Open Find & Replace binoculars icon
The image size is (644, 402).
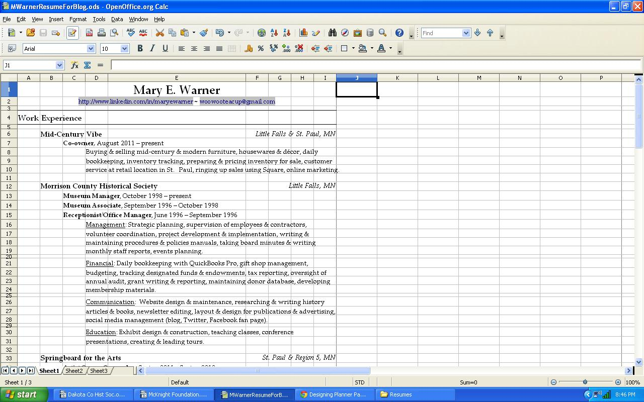[x=332, y=33]
